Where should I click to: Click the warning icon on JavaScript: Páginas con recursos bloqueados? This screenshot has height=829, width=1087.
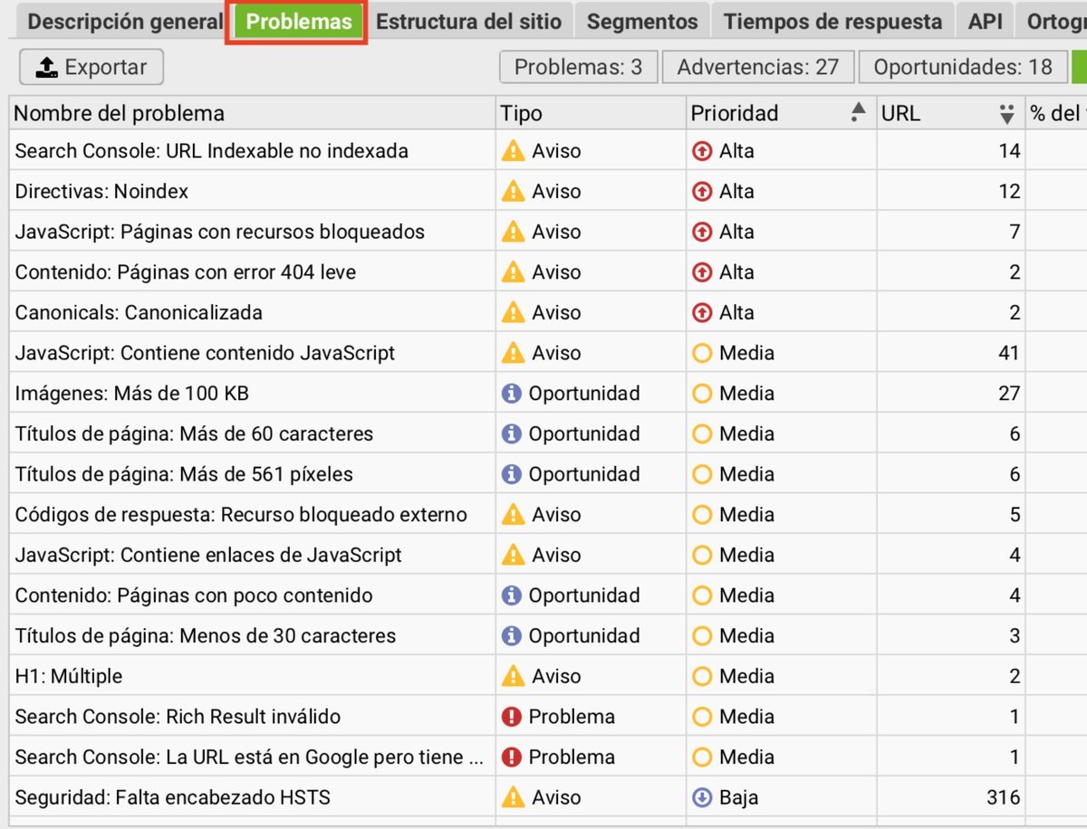(514, 231)
